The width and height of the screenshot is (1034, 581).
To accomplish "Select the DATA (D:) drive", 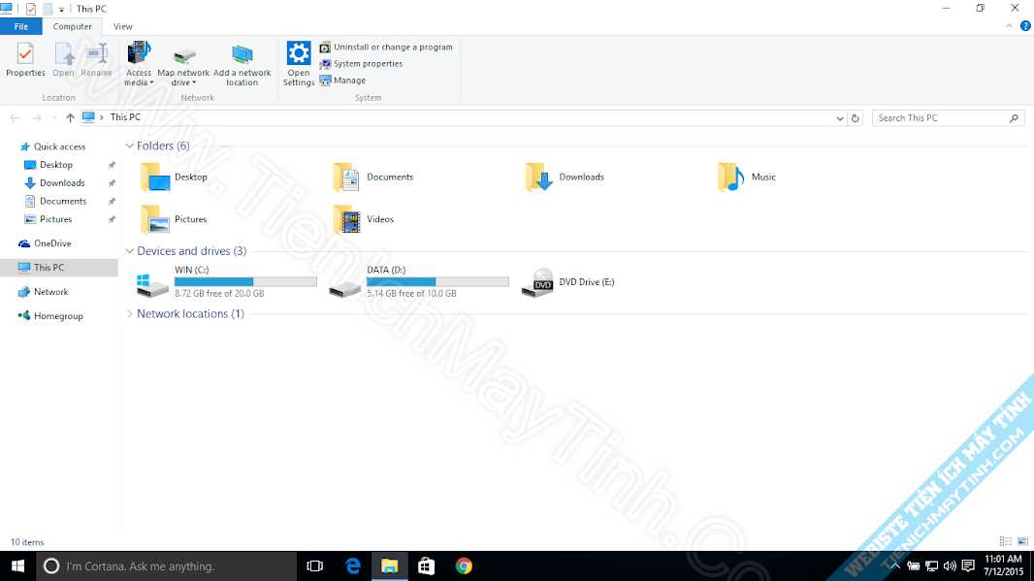I will pos(419,281).
